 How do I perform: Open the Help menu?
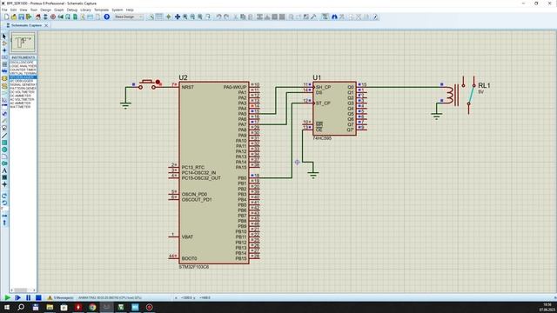(x=130, y=10)
